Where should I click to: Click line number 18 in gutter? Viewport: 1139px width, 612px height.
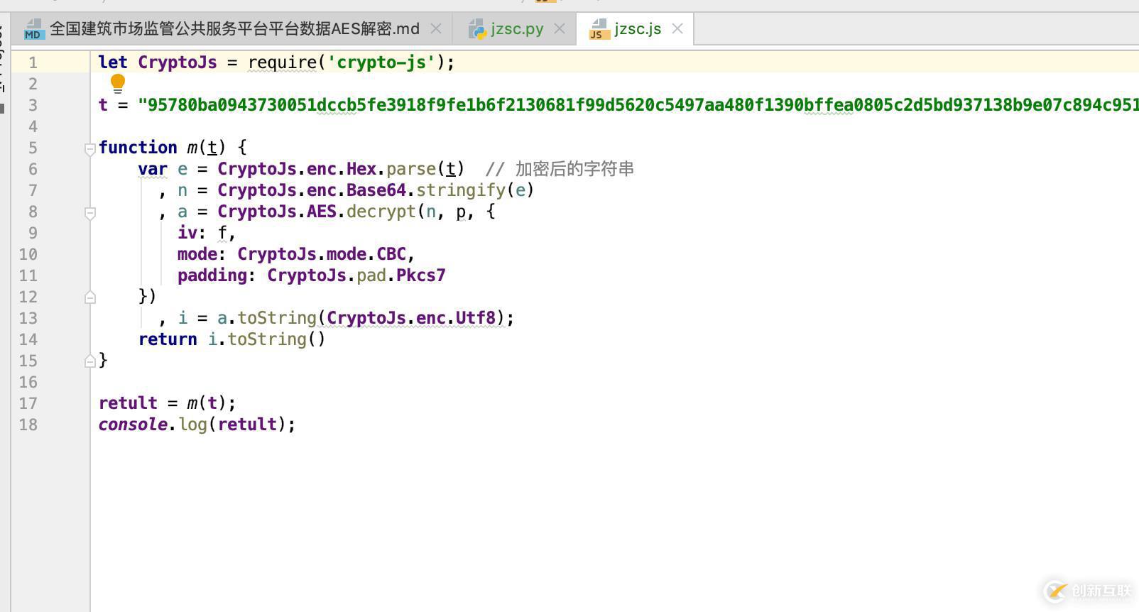[x=28, y=425]
